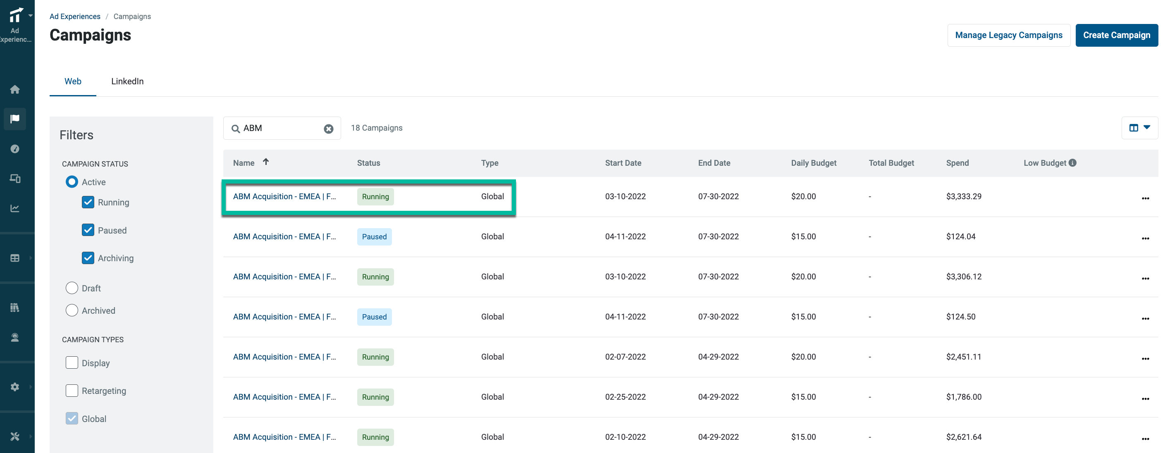Uncheck the Archiving status checkbox

[88, 258]
